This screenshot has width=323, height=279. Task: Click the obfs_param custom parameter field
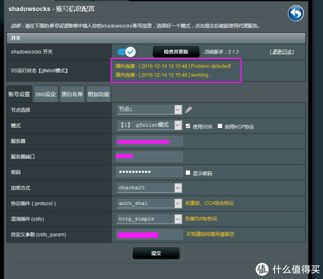click(150, 234)
